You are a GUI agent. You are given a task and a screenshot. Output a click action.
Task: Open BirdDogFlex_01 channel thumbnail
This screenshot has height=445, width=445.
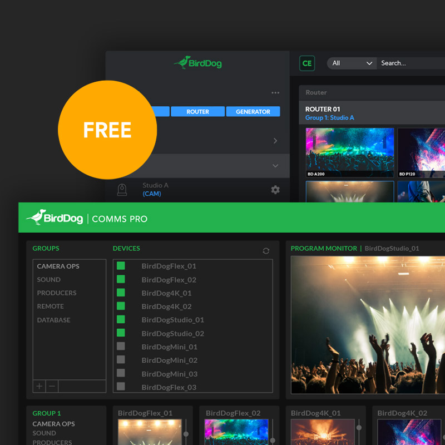click(150, 432)
